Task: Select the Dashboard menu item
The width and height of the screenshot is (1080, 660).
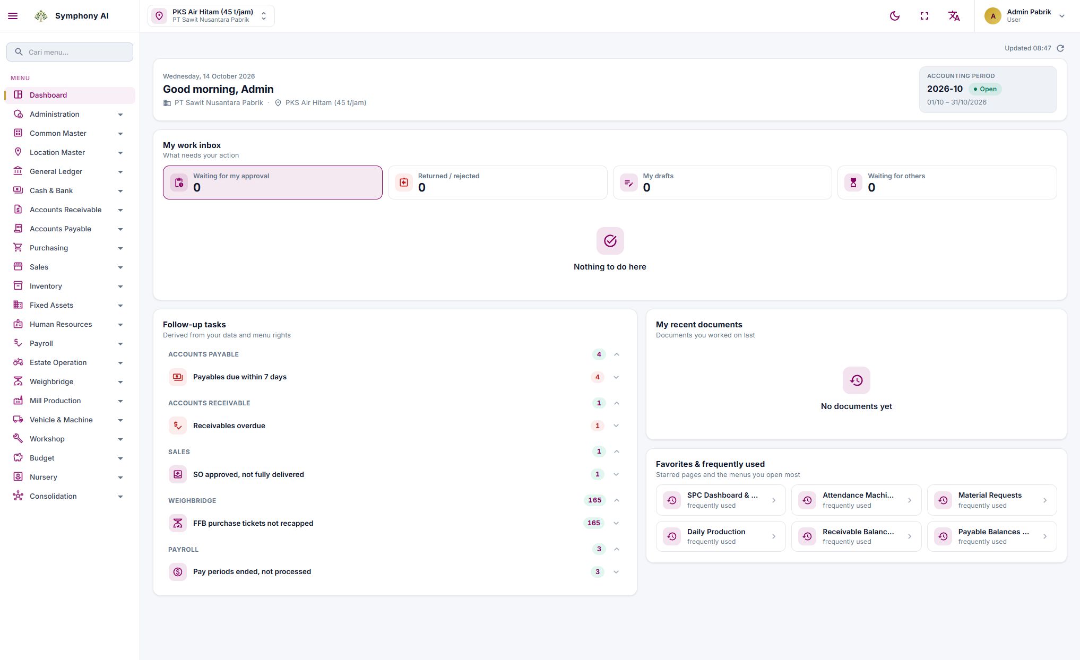Action: [x=70, y=95]
